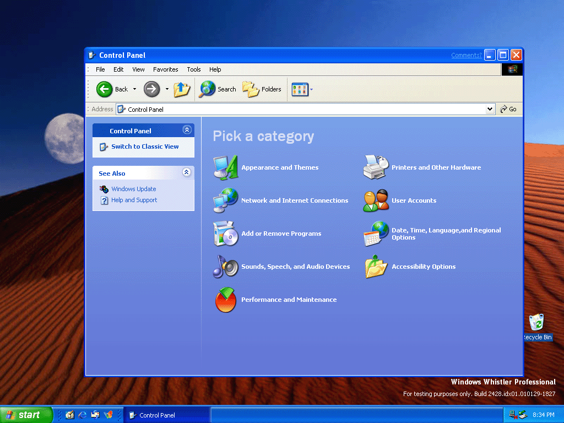Click the Comments? link in the title bar

[x=466, y=55]
